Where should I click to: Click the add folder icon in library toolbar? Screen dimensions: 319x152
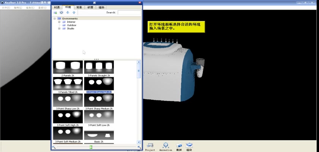coord(55,13)
